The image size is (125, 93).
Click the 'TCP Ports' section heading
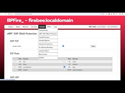(15, 53)
